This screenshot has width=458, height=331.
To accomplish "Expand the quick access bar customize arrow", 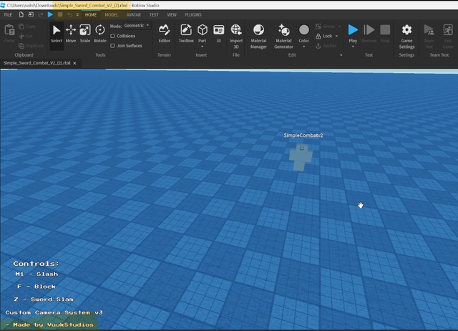I will [x=77, y=14].
